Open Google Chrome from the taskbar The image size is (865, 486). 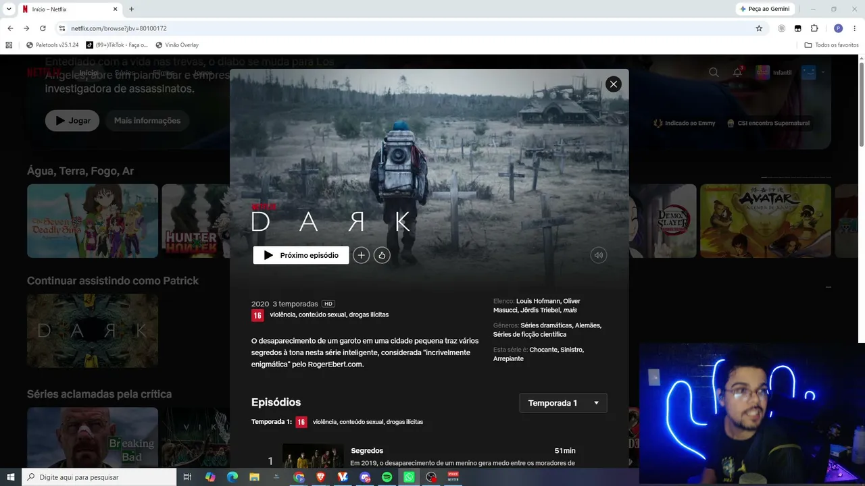tap(299, 477)
